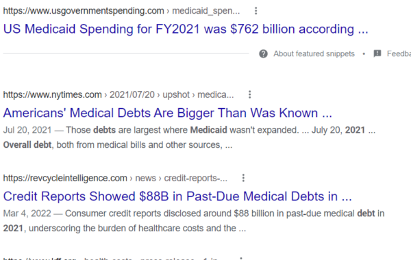Viewport: 411px width, 260px height.
Task: Click the feedback flag icon
Action: click(377, 53)
